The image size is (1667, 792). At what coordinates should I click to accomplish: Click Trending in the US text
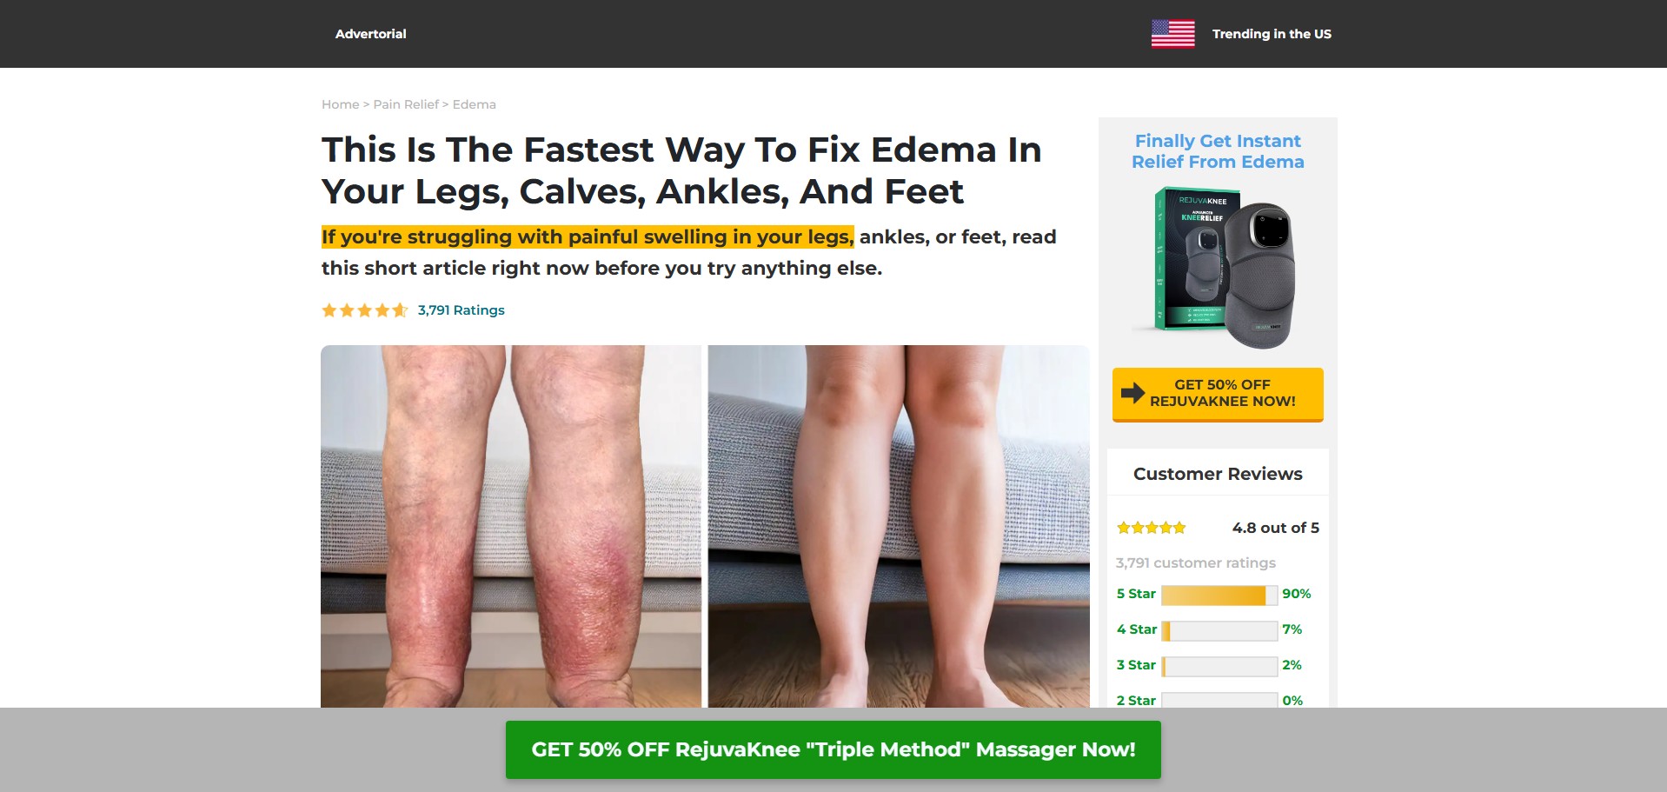(x=1272, y=34)
